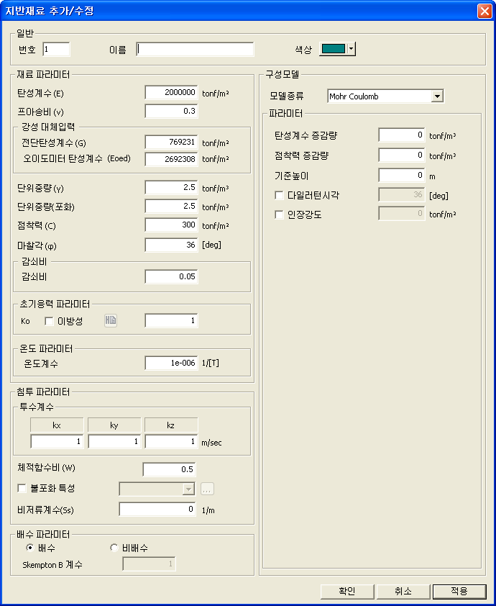Click the kz column header
This screenshot has width=496, height=606.
(171, 425)
